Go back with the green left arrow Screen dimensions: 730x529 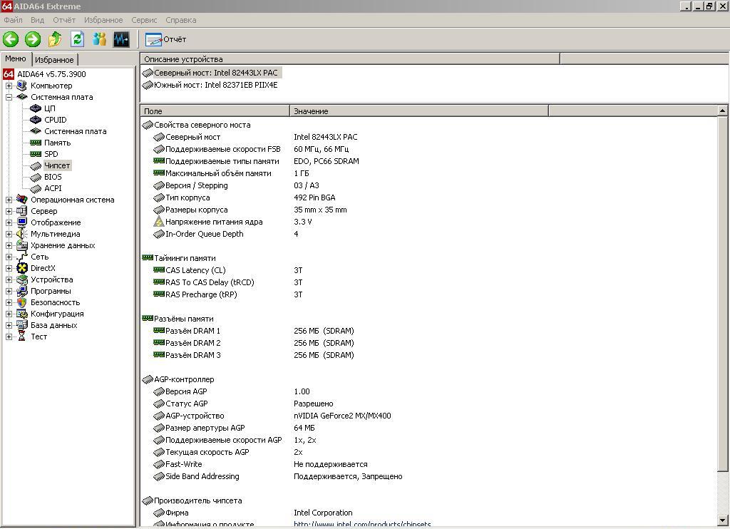(11, 39)
